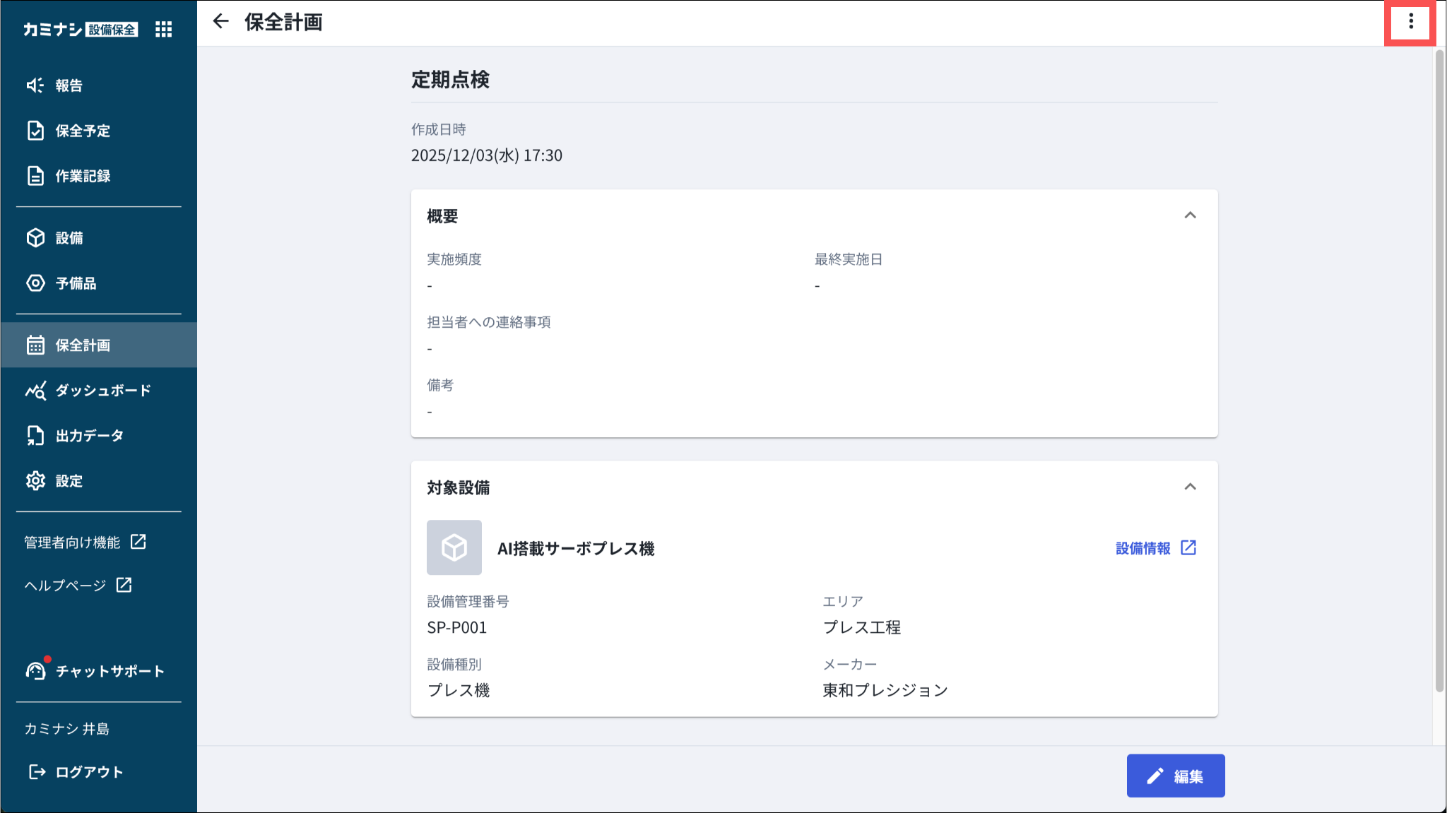Screen dimensions: 1447x813
Task: Open the 設備情報 link
Action: (1155, 548)
